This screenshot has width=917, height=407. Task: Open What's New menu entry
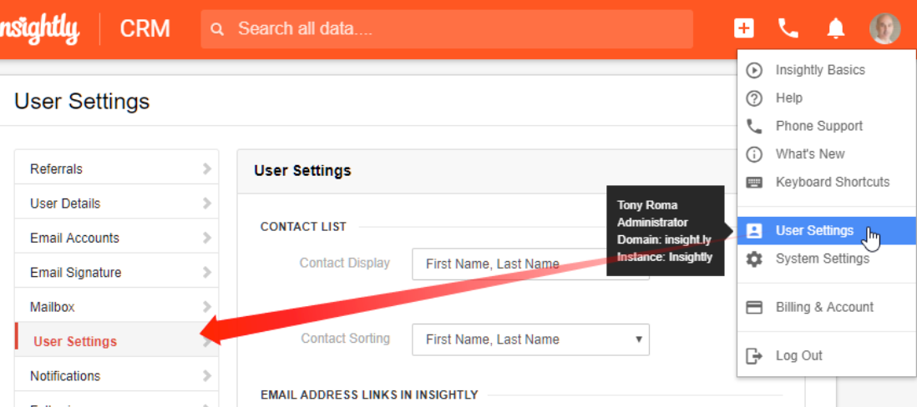(826, 154)
